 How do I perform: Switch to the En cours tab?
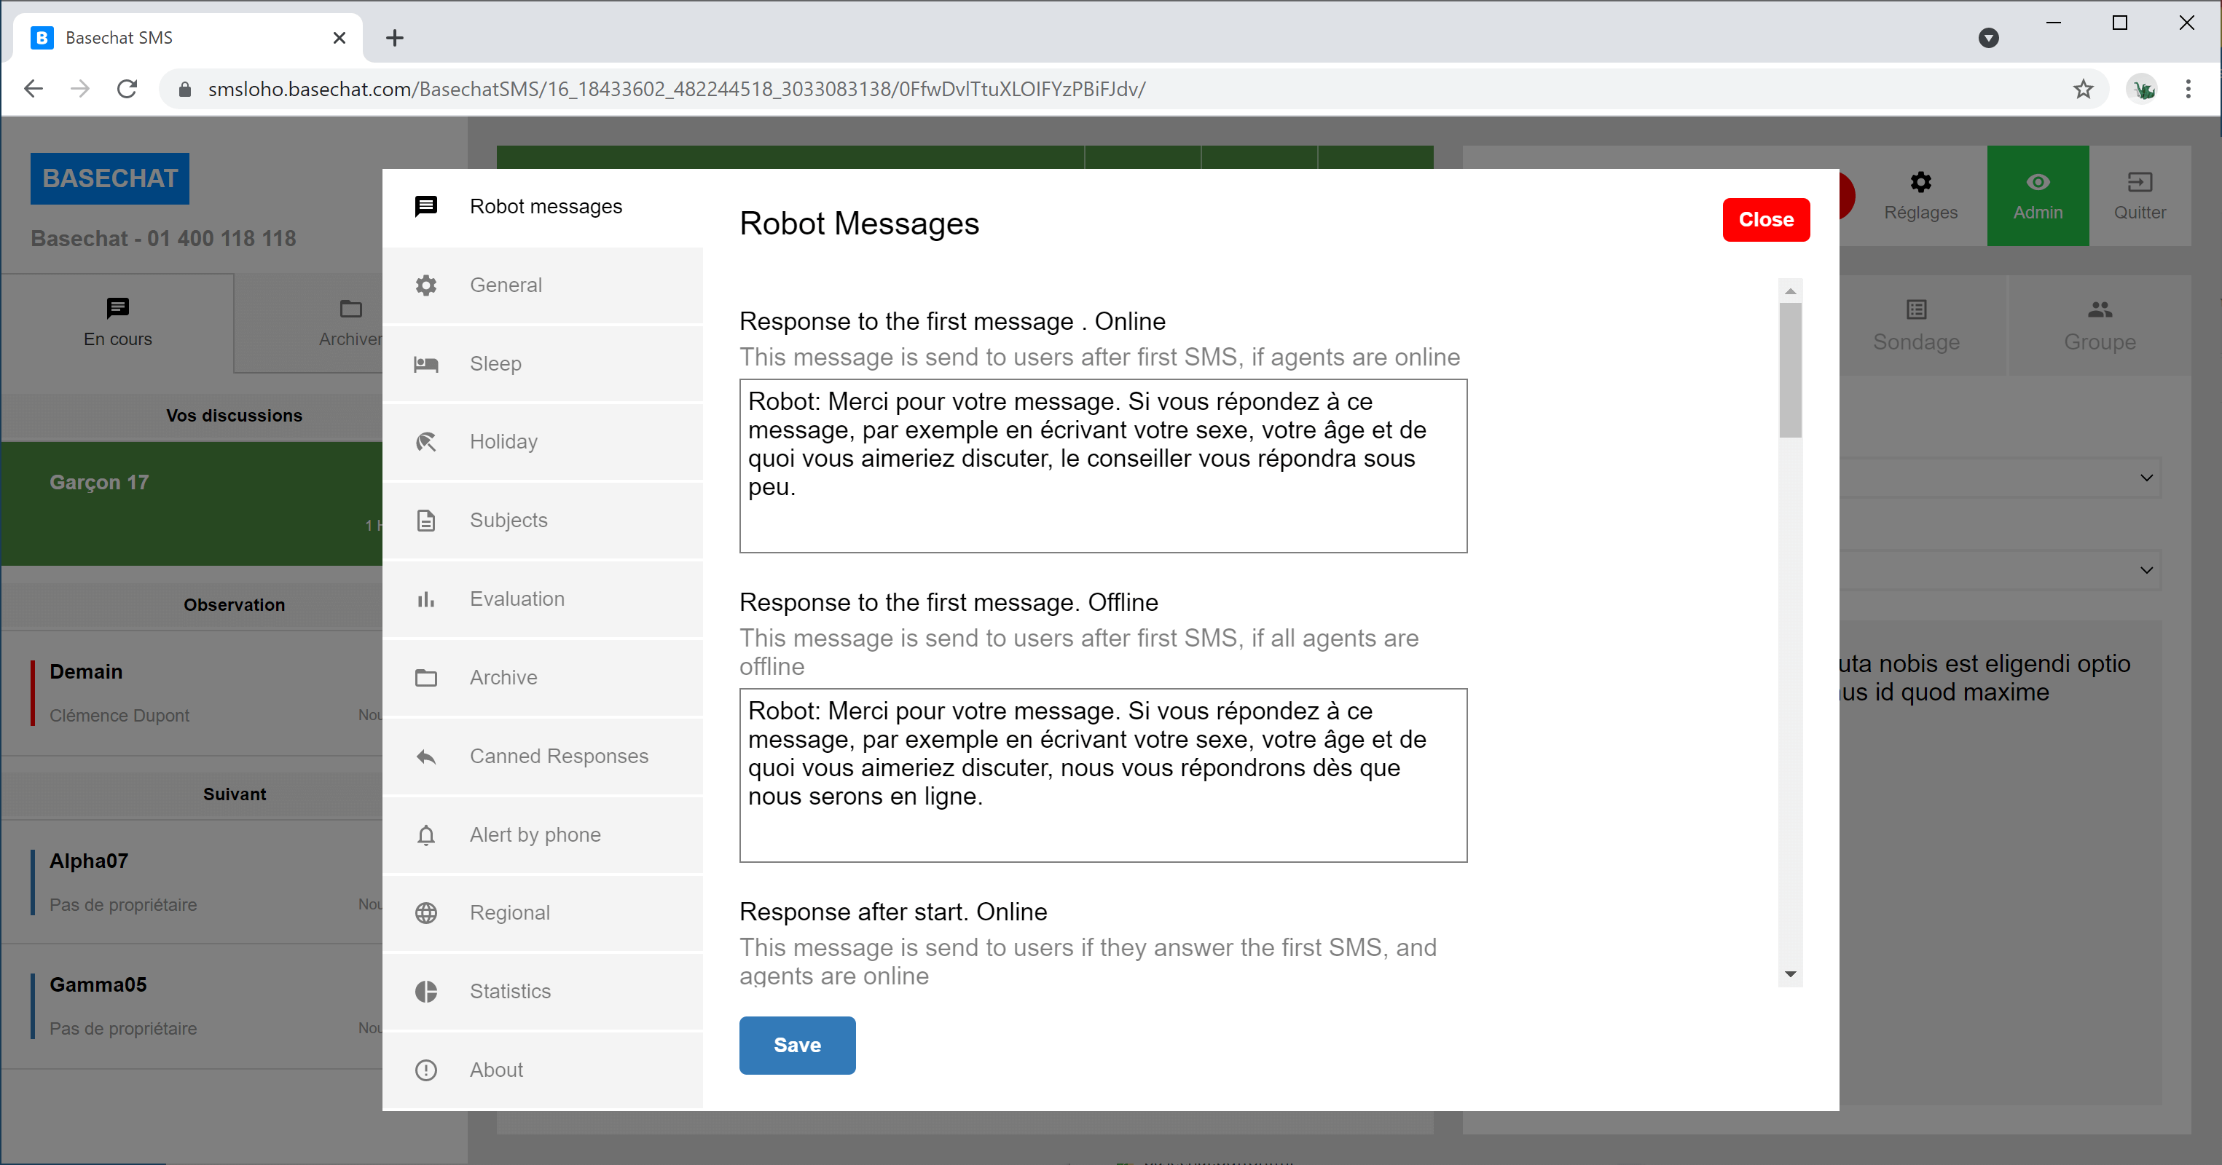pyautogui.click(x=117, y=323)
